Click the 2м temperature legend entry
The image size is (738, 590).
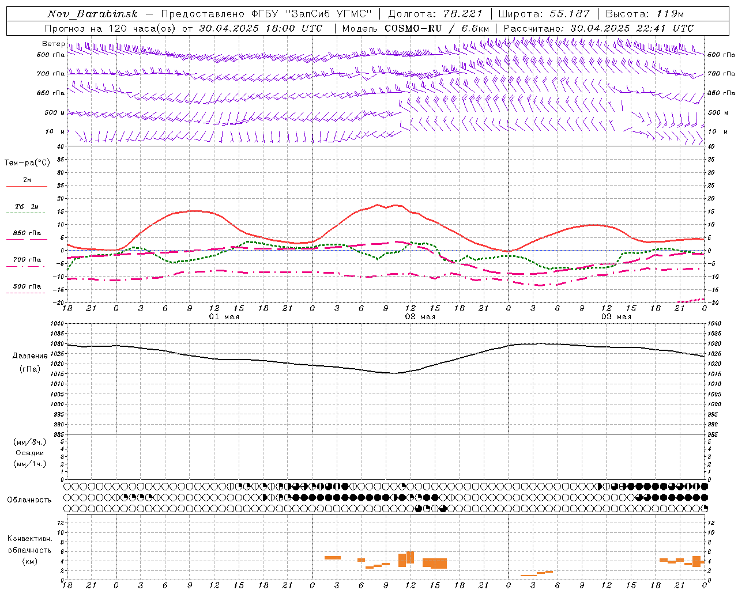(x=27, y=180)
